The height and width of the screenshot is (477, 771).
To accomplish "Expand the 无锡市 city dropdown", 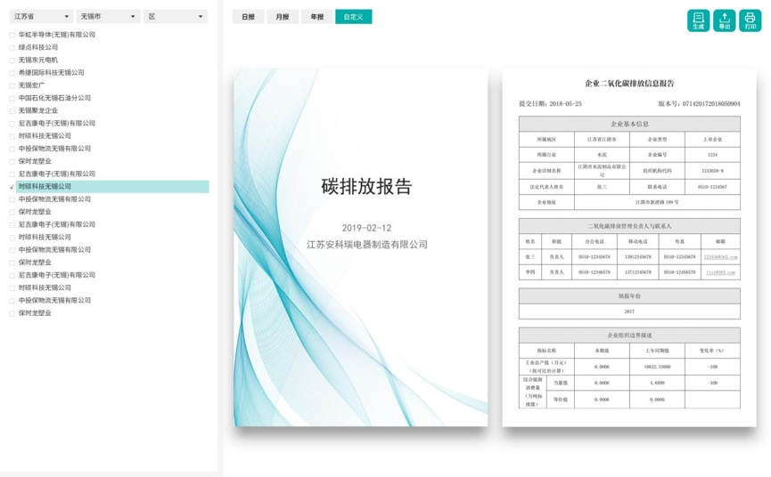I will click(x=108, y=17).
